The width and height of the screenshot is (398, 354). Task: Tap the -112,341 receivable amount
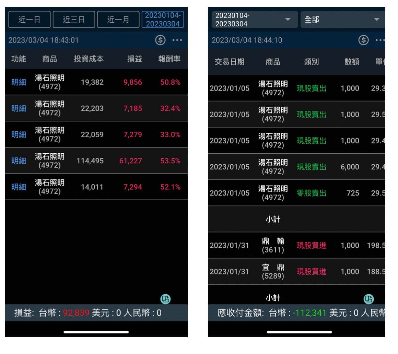click(x=309, y=312)
